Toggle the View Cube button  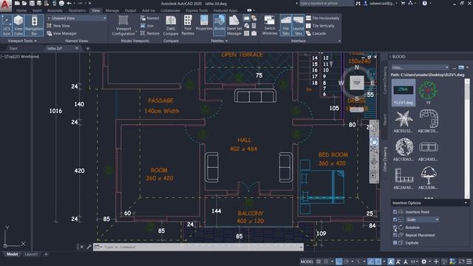click(x=18, y=26)
